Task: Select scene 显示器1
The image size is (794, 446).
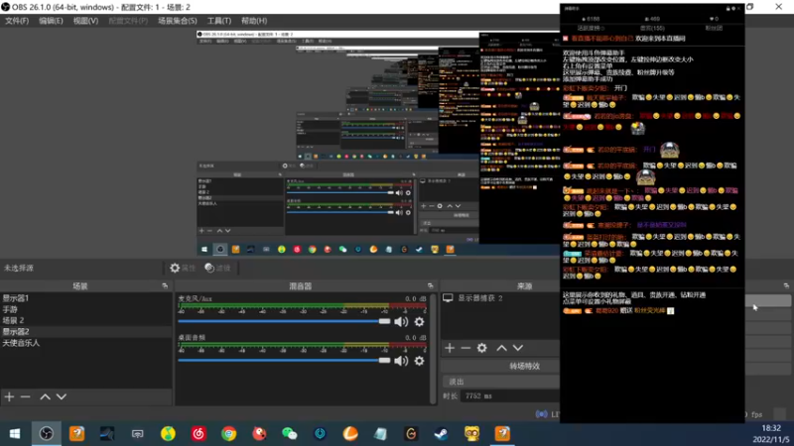Action: pyautogui.click(x=86, y=298)
